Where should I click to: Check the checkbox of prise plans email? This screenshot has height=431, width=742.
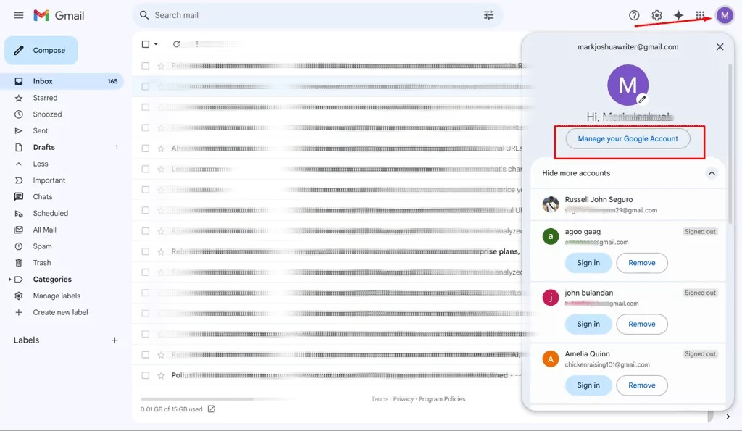pyautogui.click(x=145, y=251)
